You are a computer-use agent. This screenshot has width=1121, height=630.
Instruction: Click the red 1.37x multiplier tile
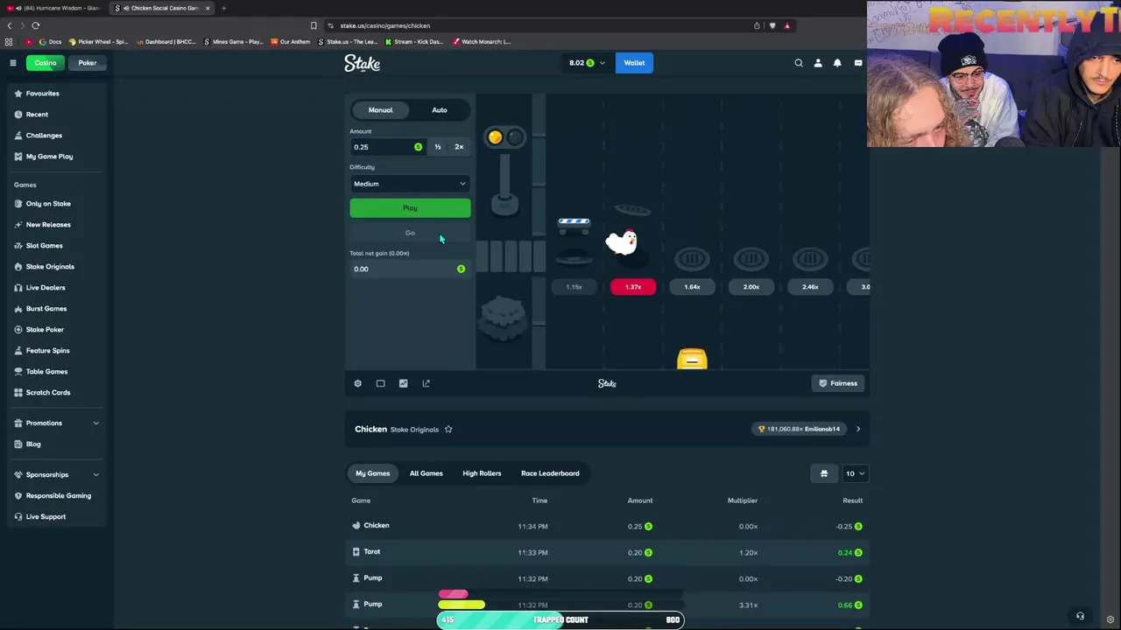pyautogui.click(x=633, y=287)
